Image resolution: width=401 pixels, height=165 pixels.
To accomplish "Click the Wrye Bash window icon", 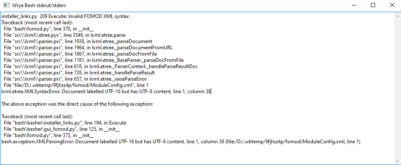I will click(6, 5).
